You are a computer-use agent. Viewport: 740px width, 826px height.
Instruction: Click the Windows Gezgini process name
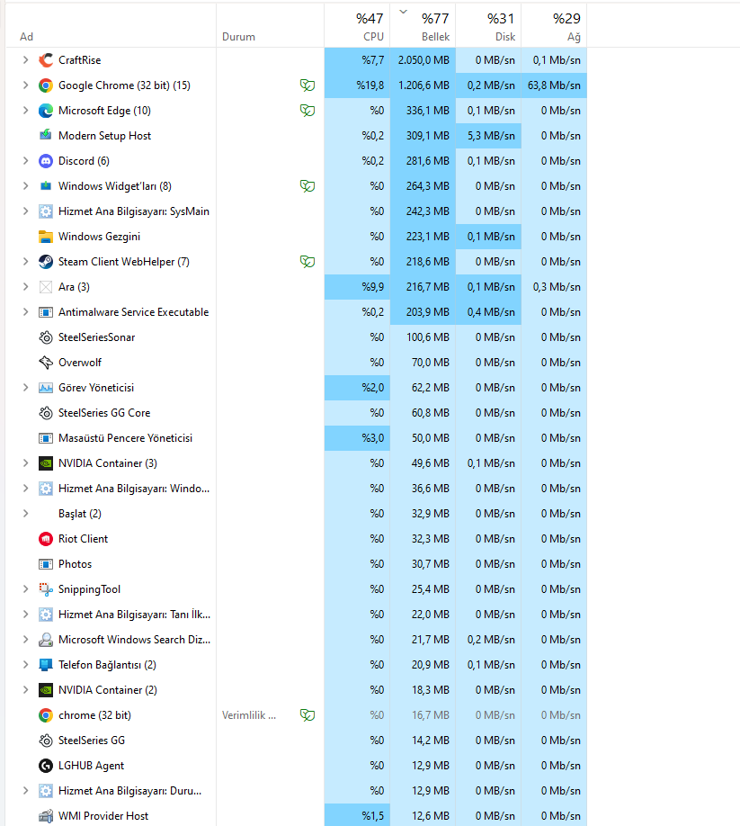pos(100,237)
